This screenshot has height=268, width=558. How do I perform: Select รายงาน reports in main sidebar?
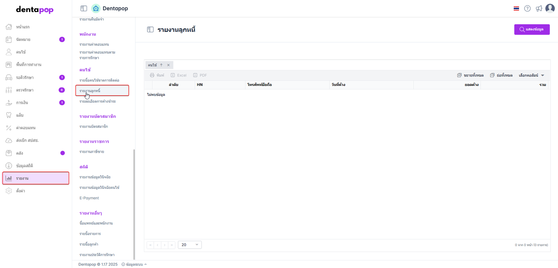[x=35, y=178]
